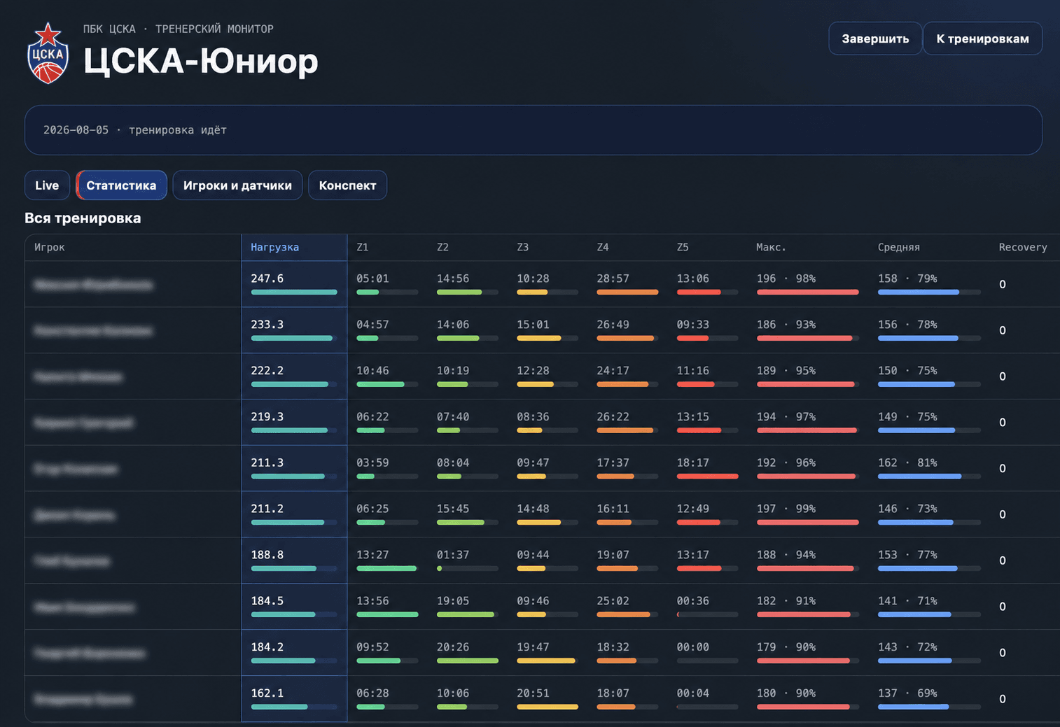Click the load value 211.2

pos(267,509)
